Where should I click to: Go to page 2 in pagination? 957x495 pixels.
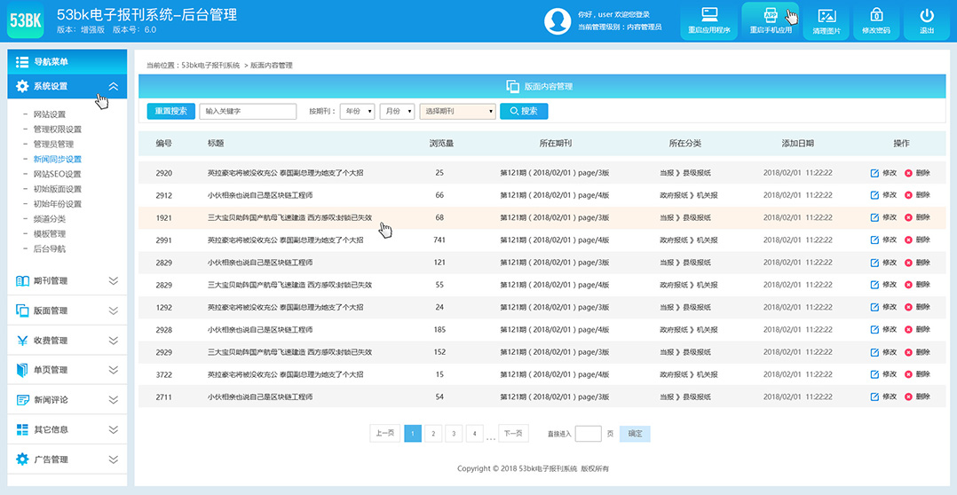tap(433, 434)
